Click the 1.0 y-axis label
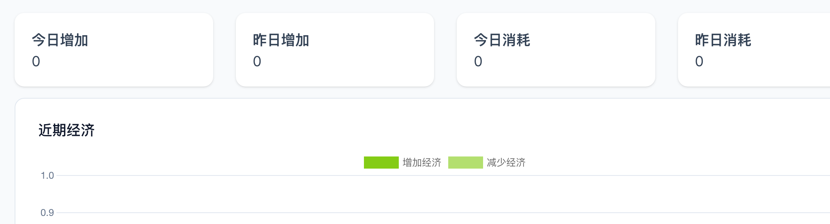The height and width of the screenshot is (224, 830). coord(47,175)
